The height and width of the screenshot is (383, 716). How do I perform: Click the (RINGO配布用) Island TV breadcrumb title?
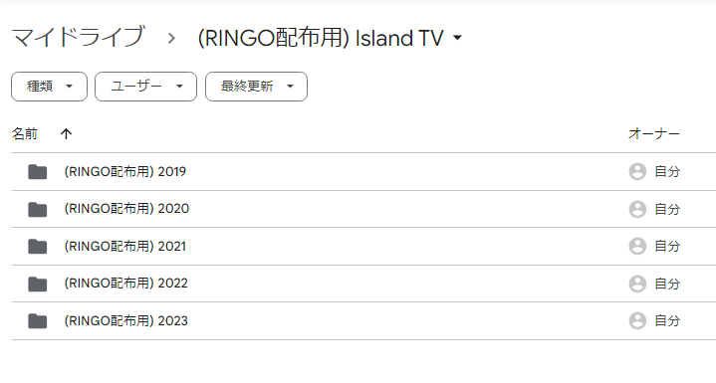point(320,38)
